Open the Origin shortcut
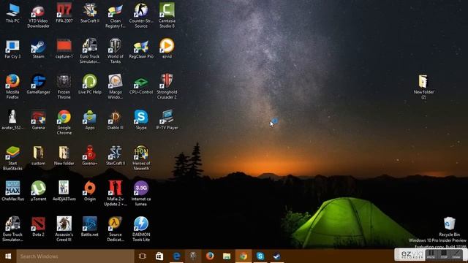The height and width of the screenshot is (263, 468). [x=90, y=191]
